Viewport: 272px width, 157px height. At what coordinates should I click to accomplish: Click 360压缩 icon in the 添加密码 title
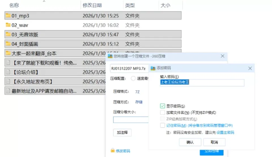(x=153, y=68)
